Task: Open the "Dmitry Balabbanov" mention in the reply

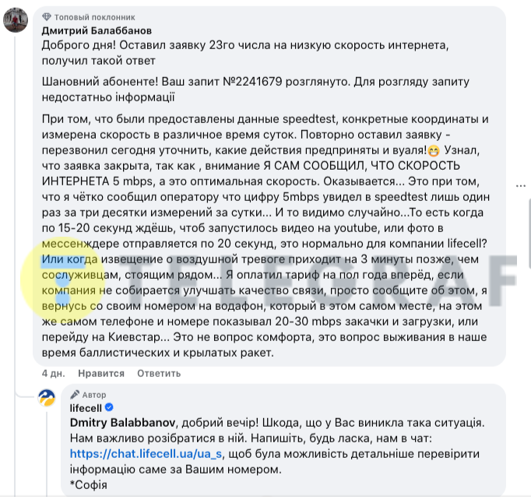Action: 122,423
